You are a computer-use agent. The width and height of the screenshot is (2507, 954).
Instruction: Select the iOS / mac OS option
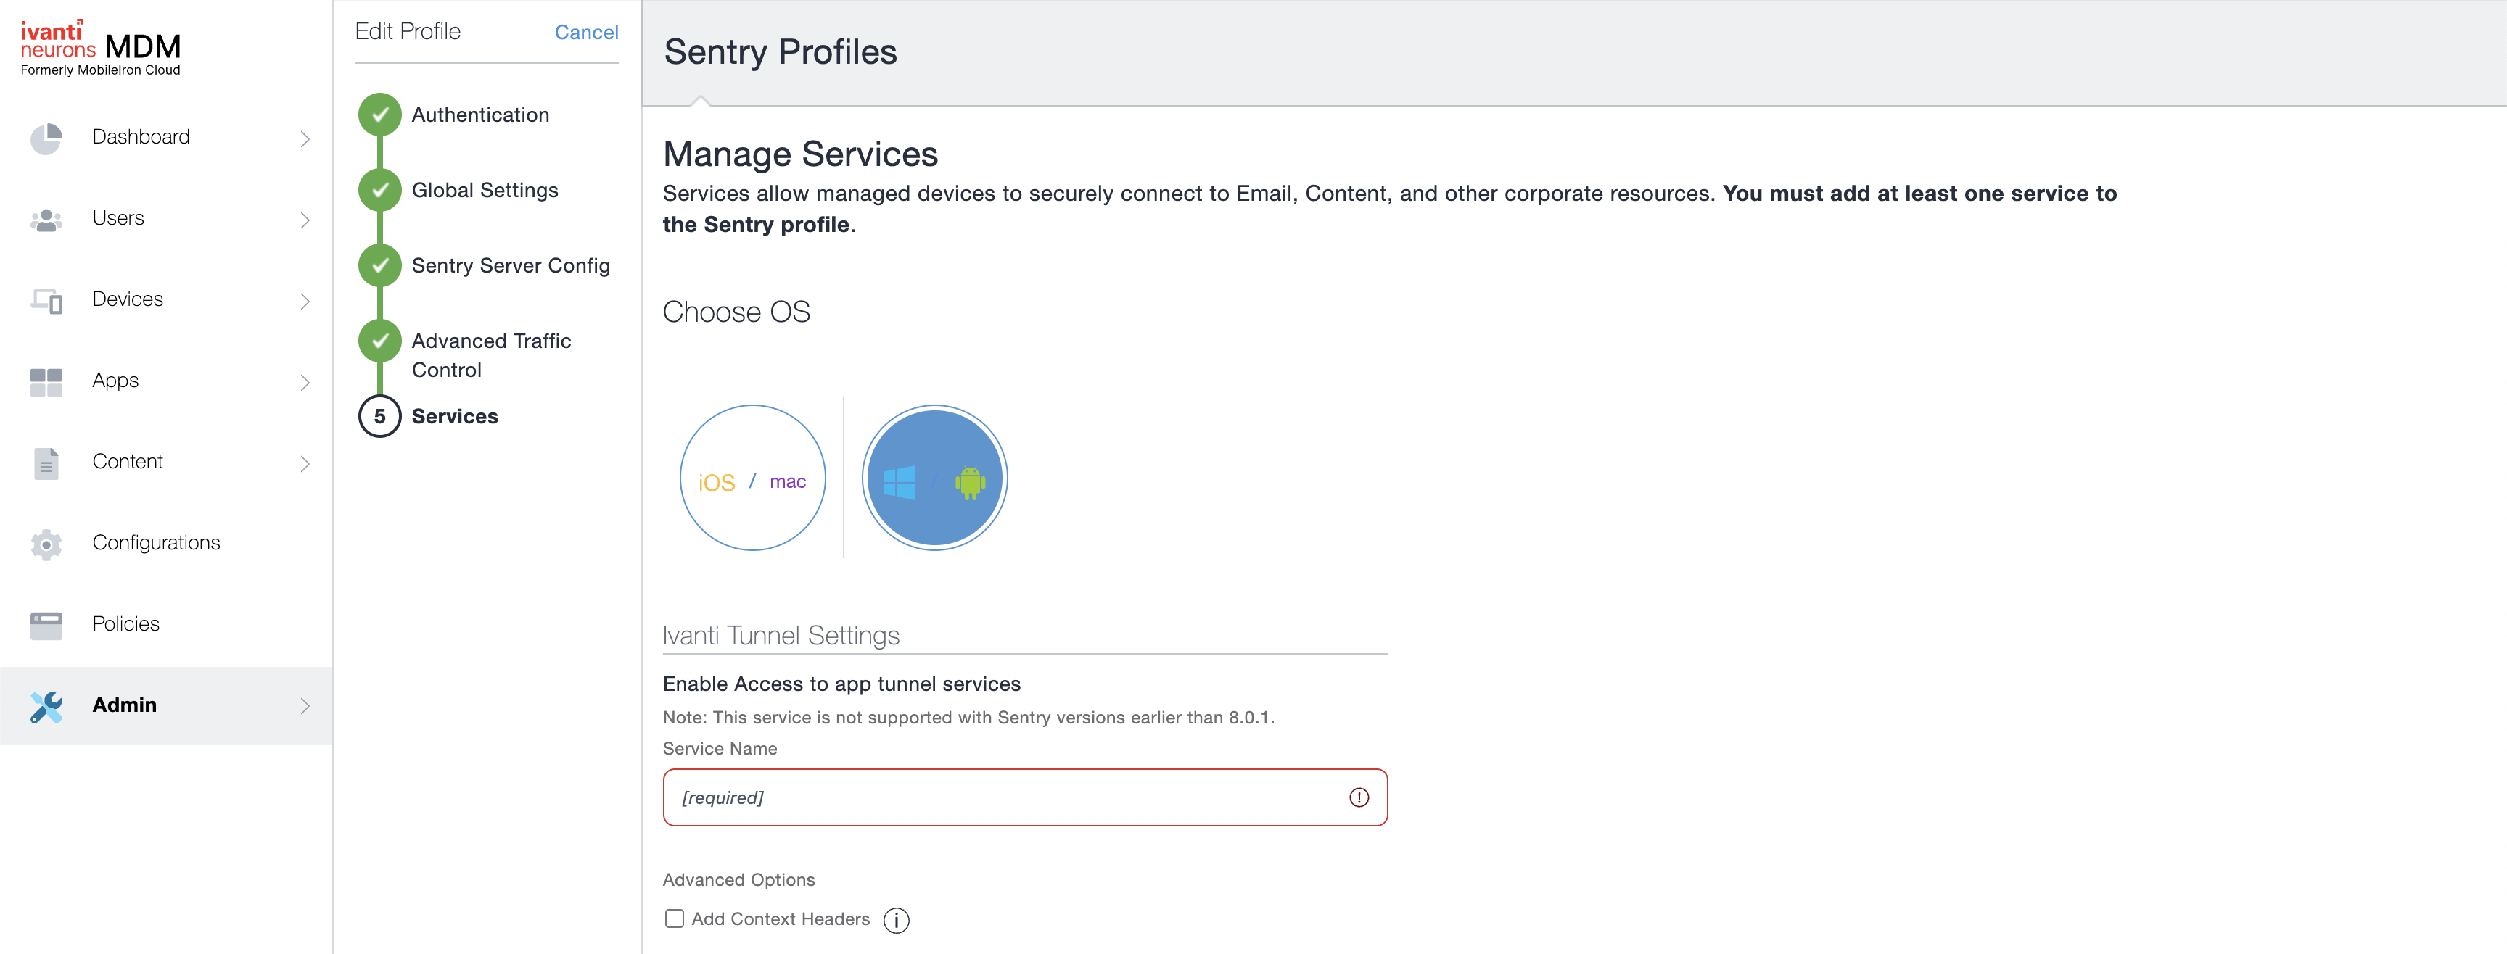point(752,478)
